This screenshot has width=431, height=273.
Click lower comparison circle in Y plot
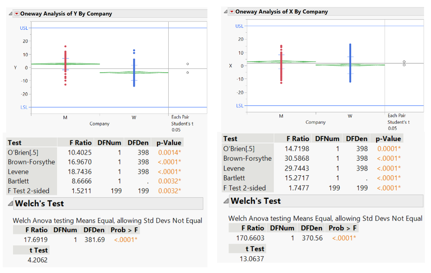188,72
